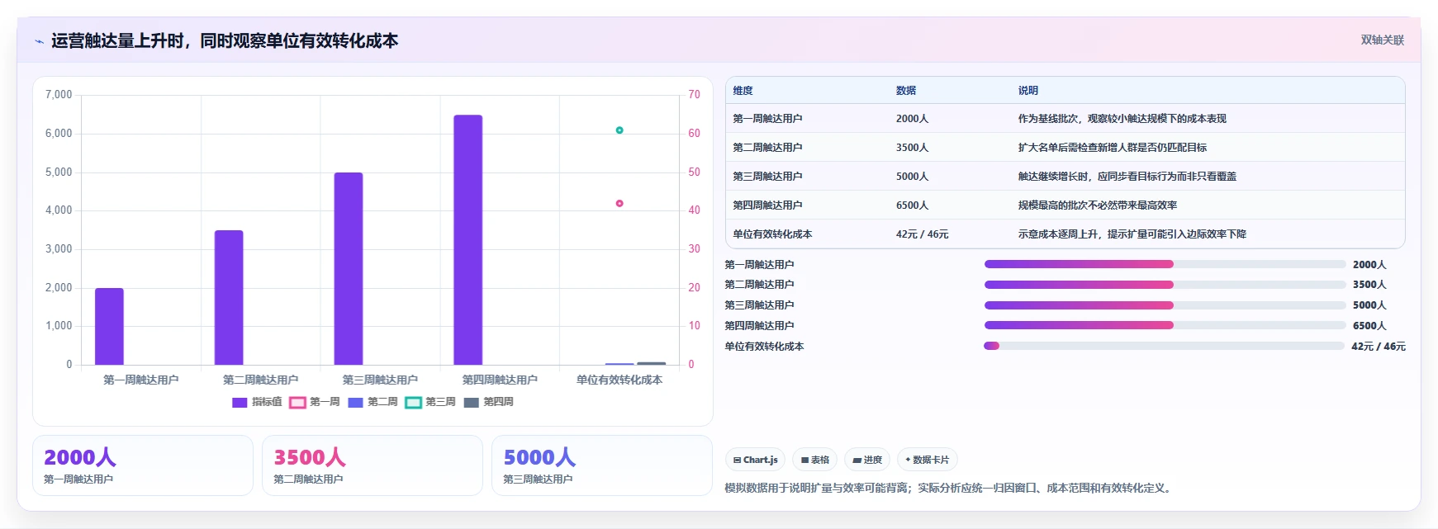Screen dimensions: 1438x529
Task: Toggle the 第四周 legend series
Action: click(x=488, y=402)
